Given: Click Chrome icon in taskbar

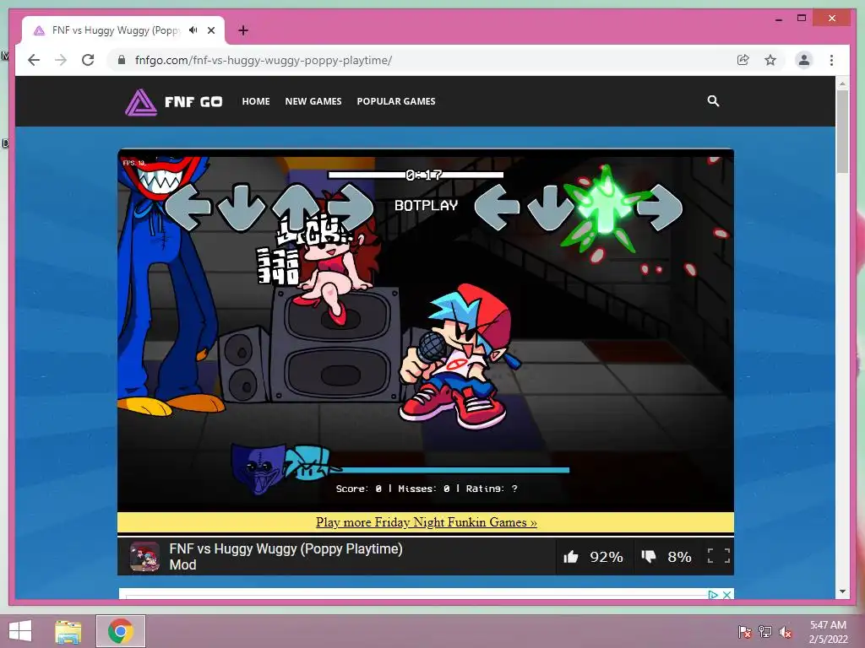Looking at the screenshot, I should click(121, 631).
